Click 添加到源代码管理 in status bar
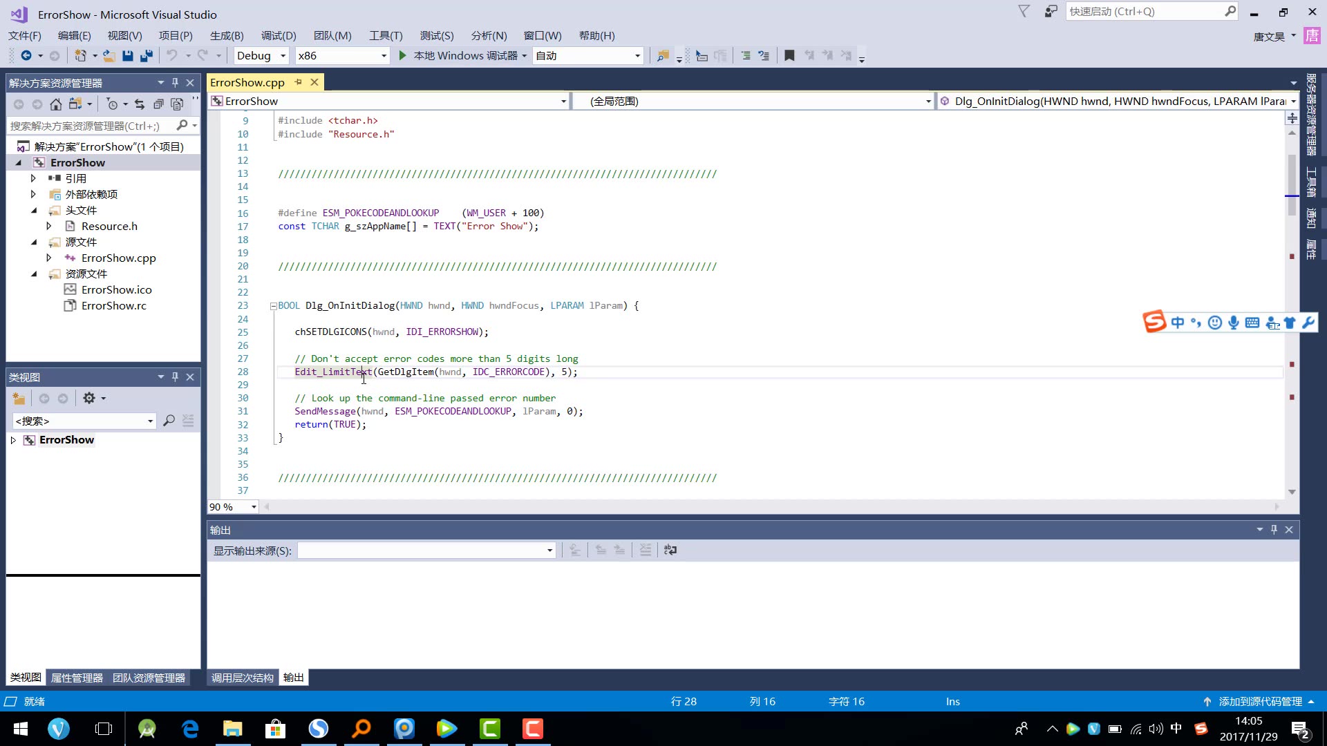The width and height of the screenshot is (1327, 746). click(x=1259, y=702)
